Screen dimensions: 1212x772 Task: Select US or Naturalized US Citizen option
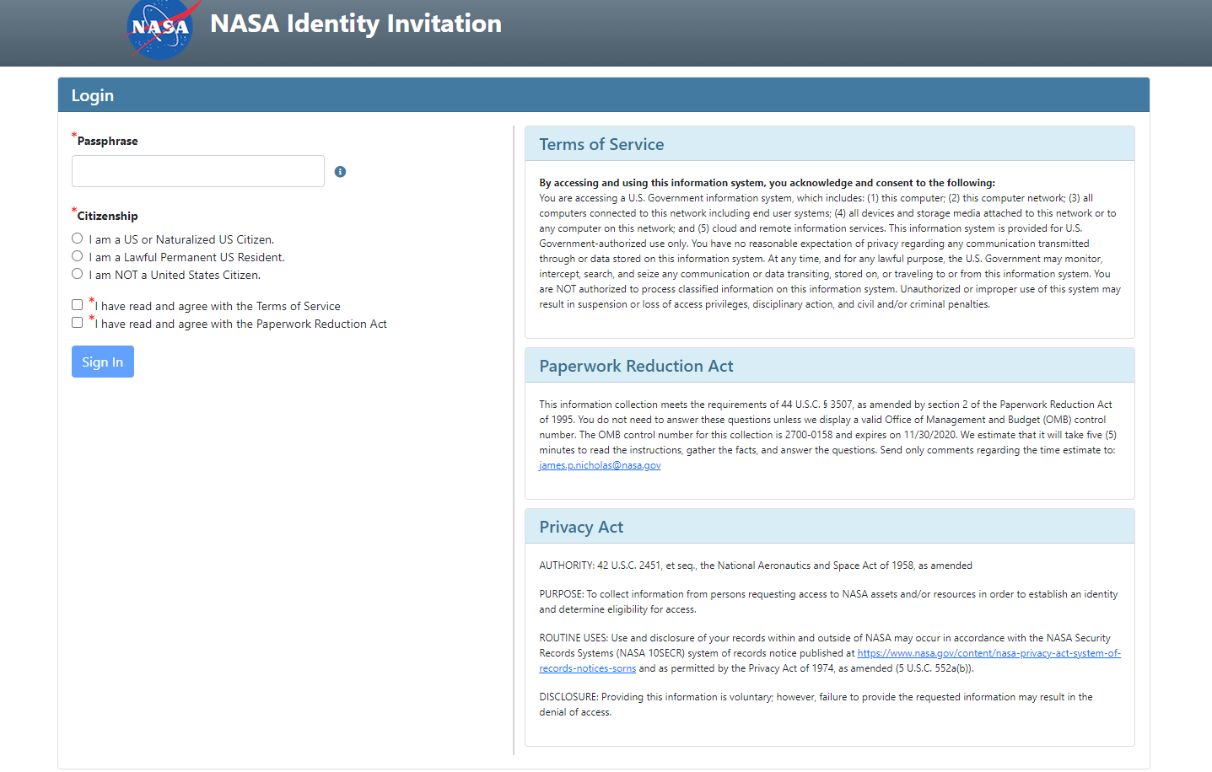click(x=78, y=239)
